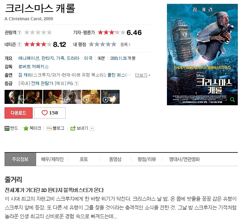The image size is (242, 221).
Task: Switch to the 배우/제작진 tab
Action: coord(52,159)
